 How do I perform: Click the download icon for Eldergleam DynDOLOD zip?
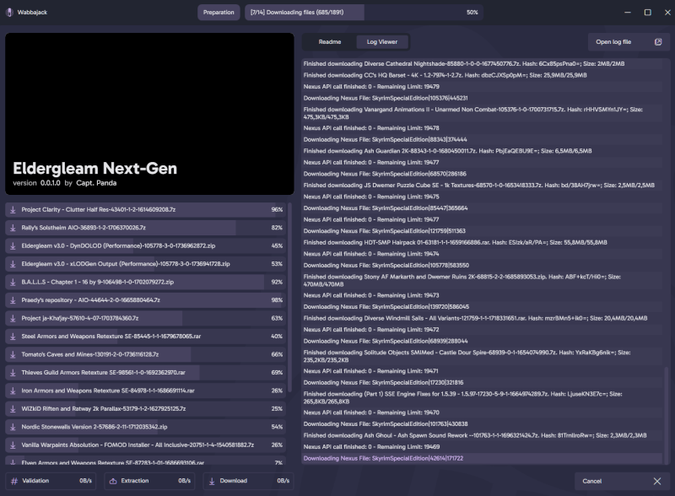pos(13,245)
